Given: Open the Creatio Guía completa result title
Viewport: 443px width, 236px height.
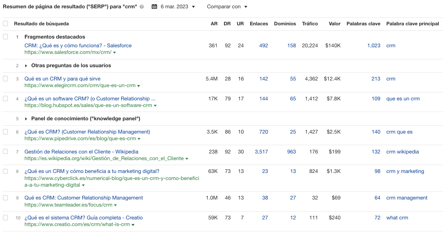Looking at the screenshot, I should (x=84, y=217).
